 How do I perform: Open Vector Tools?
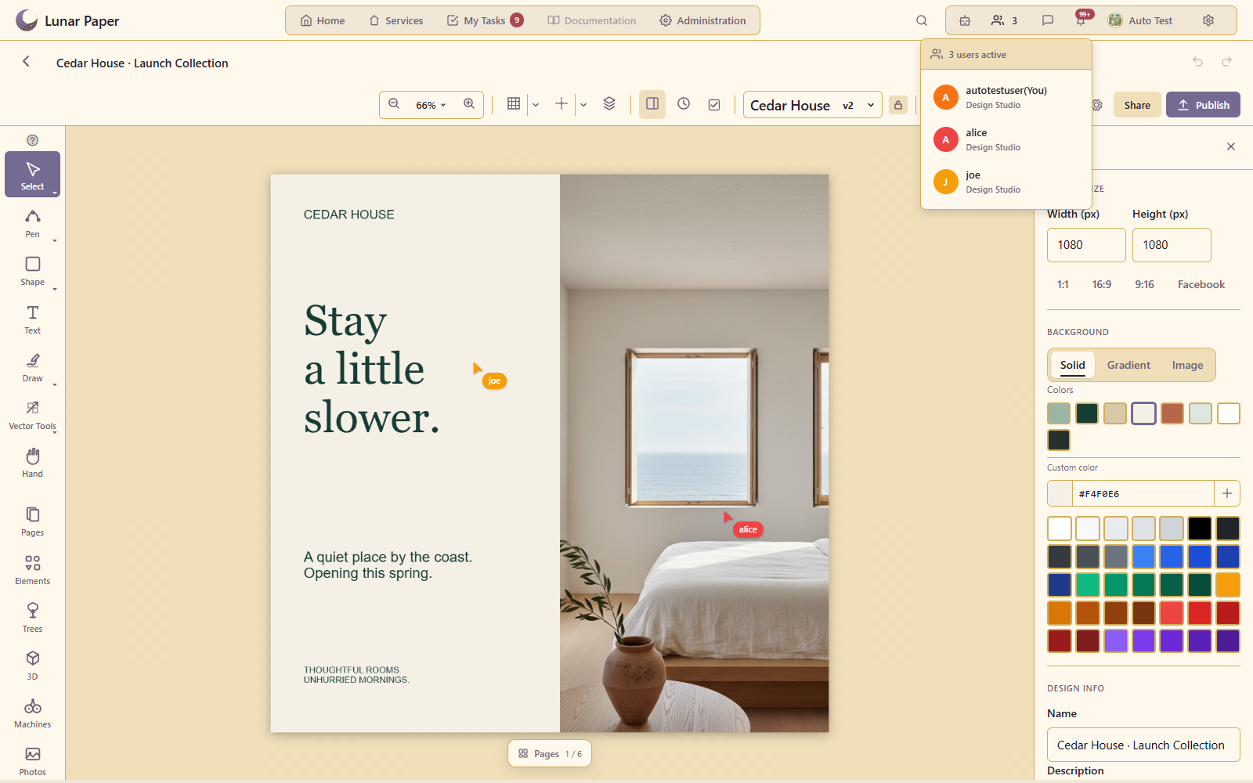(x=32, y=415)
